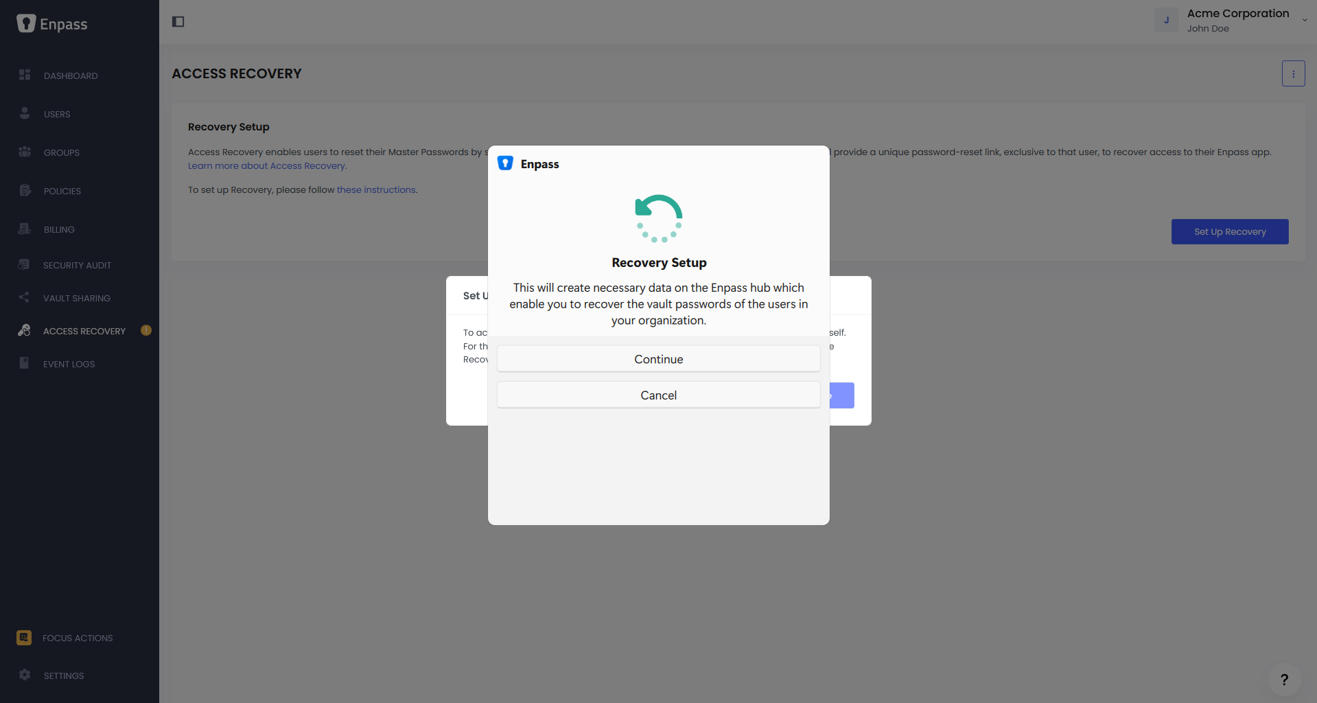1317x703 pixels.
Task: Open the Dashboard menu item
Action: (71, 76)
